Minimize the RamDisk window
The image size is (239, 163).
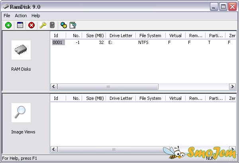tap(214, 7)
